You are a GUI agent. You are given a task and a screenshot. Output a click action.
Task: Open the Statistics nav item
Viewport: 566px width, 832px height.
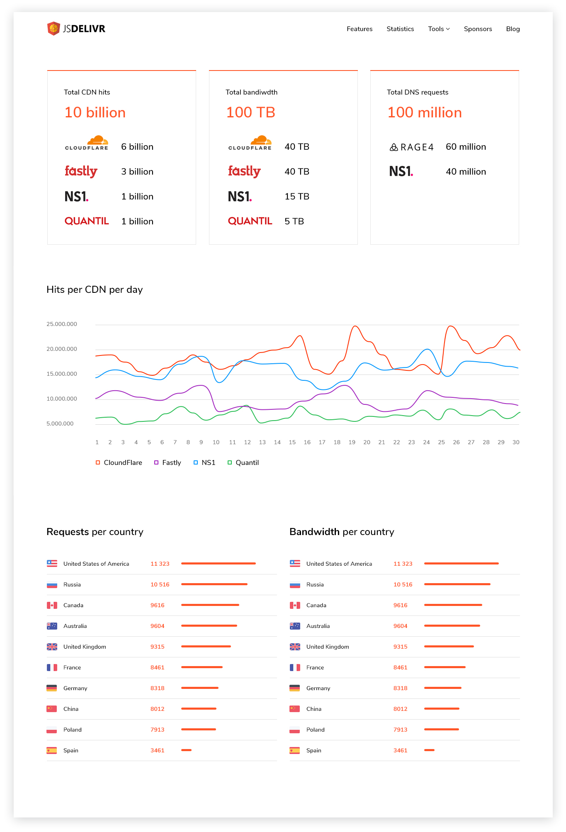pos(400,29)
